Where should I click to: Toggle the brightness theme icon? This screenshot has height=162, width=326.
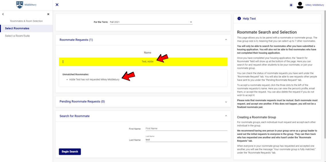coord(291,5)
